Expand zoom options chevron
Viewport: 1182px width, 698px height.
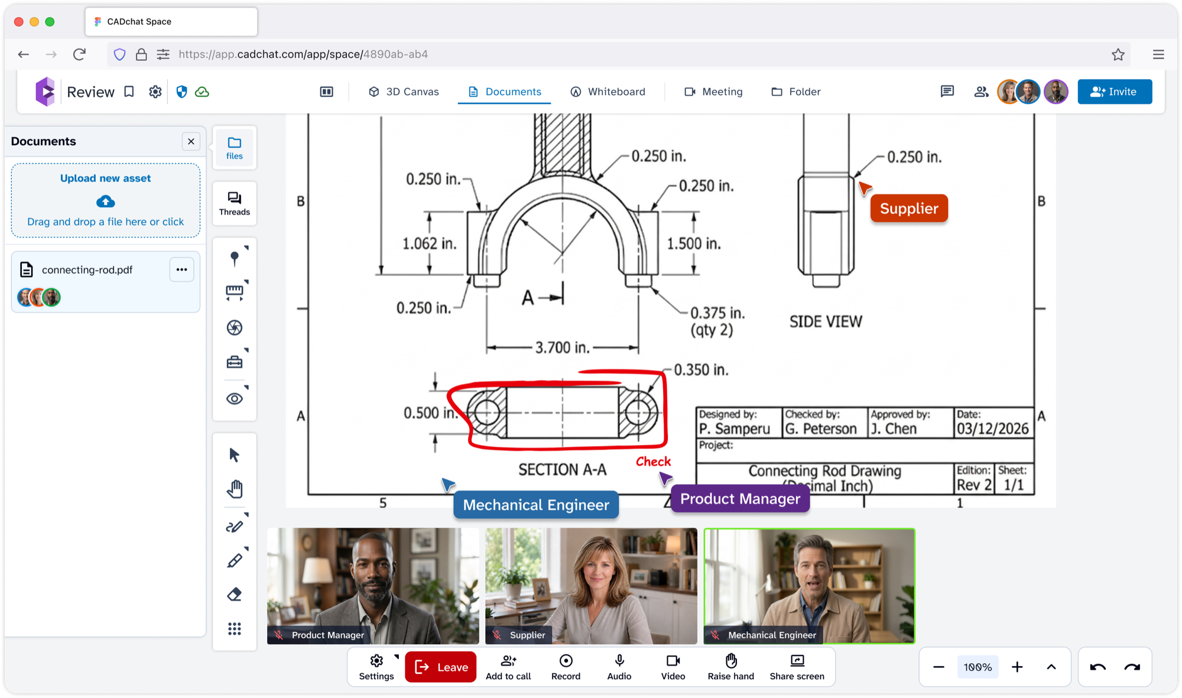[1051, 667]
